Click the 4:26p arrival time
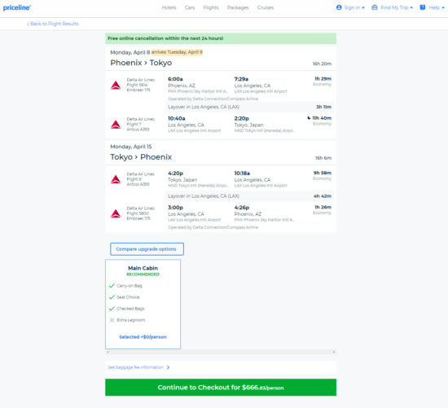448x408 pixels. click(x=242, y=208)
